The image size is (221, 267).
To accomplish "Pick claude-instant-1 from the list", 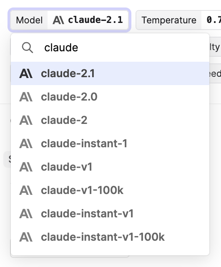I will pyautogui.click(x=110, y=144).
